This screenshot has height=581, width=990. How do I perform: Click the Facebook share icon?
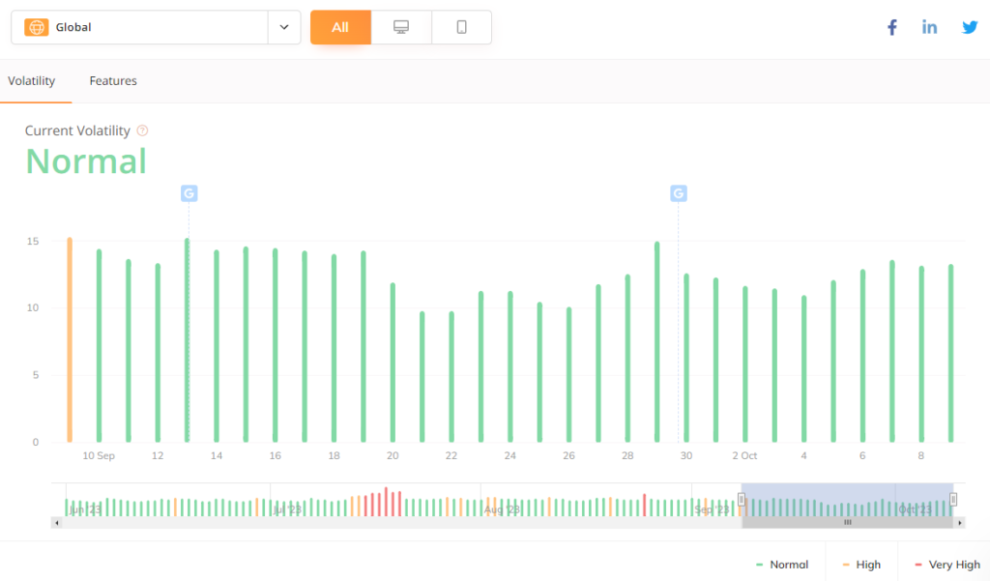[x=891, y=27]
